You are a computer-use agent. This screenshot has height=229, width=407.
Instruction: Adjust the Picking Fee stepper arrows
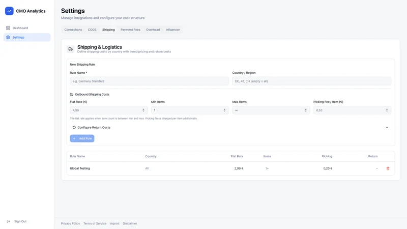click(x=387, y=110)
